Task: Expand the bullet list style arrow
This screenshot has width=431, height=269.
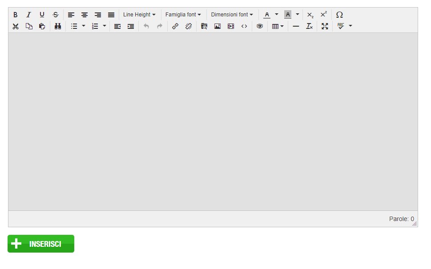Action: (84, 26)
